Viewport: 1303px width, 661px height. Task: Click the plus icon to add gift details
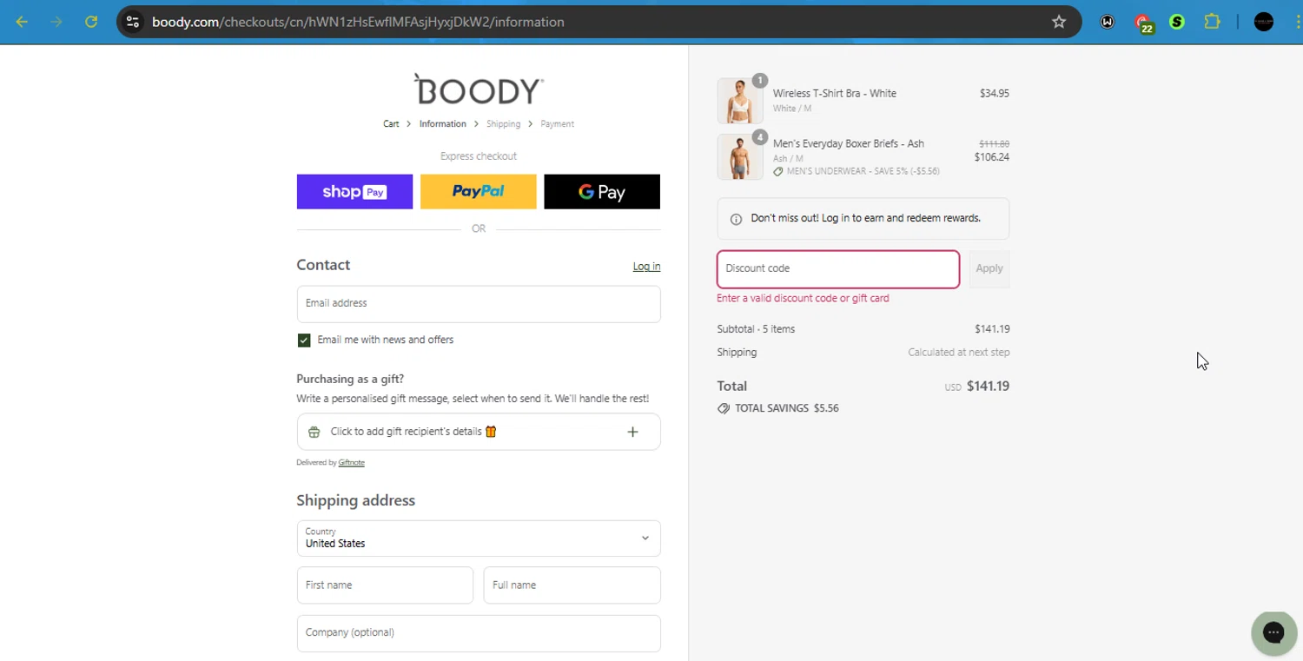[632, 432]
